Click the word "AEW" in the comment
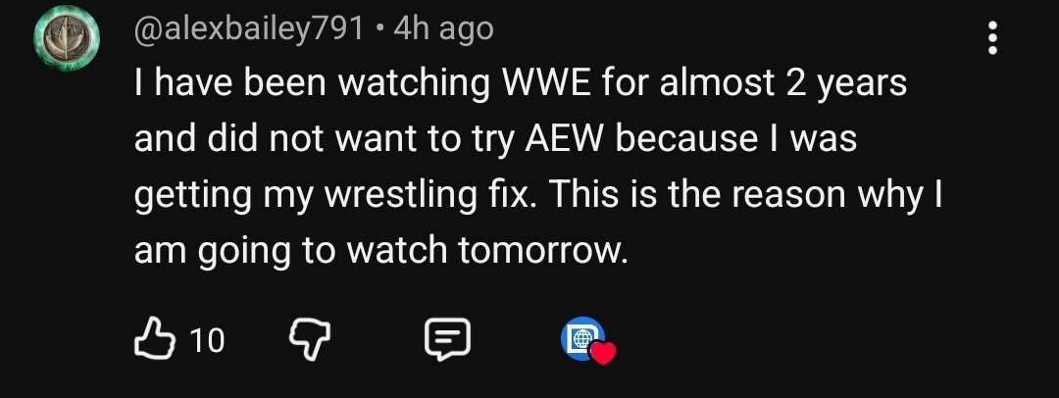Image resolution: width=1059 pixels, height=398 pixels. click(566, 138)
